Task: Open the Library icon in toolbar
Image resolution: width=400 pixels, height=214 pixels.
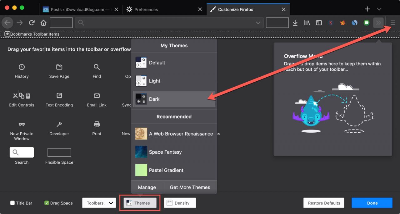Action: coord(307,23)
